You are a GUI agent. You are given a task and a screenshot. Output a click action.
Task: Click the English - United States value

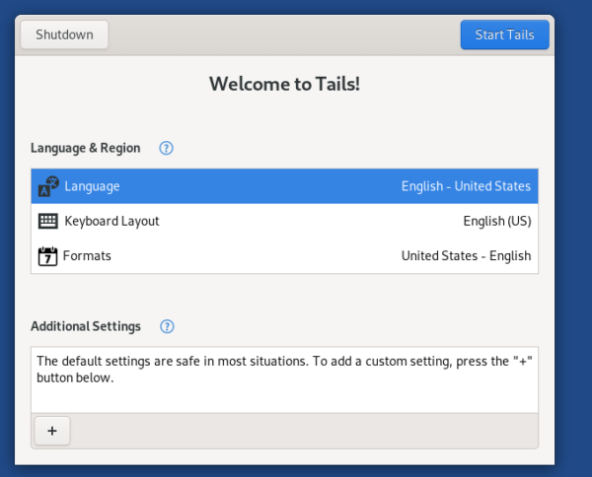click(x=466, y=186)
